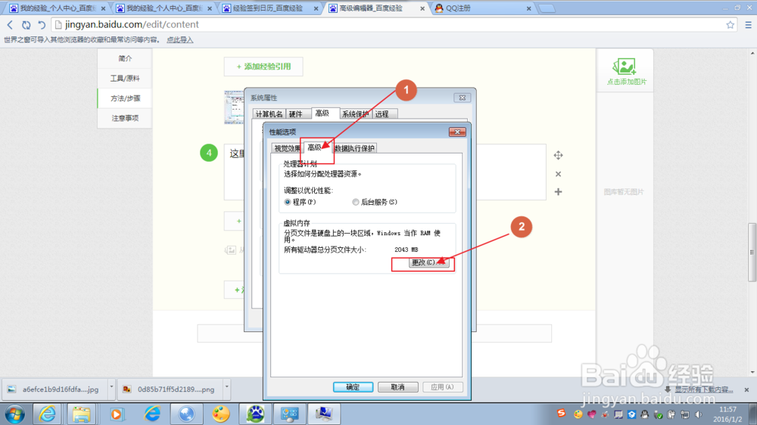Select the 后台服务(S) radio button
Viewport: 757px width, 425px height.
pyautogui.click(x=356, y=202)
